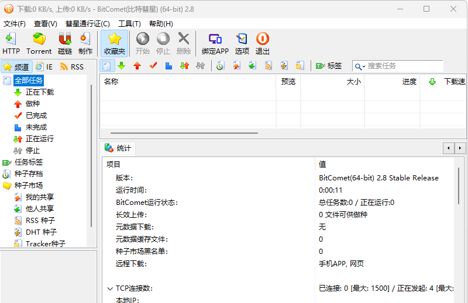Filter by seeding with red up arrow
Viewport: 468px width, 303px height.
click(137, 66)
